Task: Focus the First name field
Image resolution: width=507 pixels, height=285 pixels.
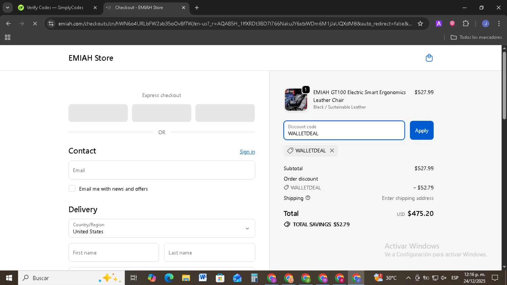Action: [114, 253]
